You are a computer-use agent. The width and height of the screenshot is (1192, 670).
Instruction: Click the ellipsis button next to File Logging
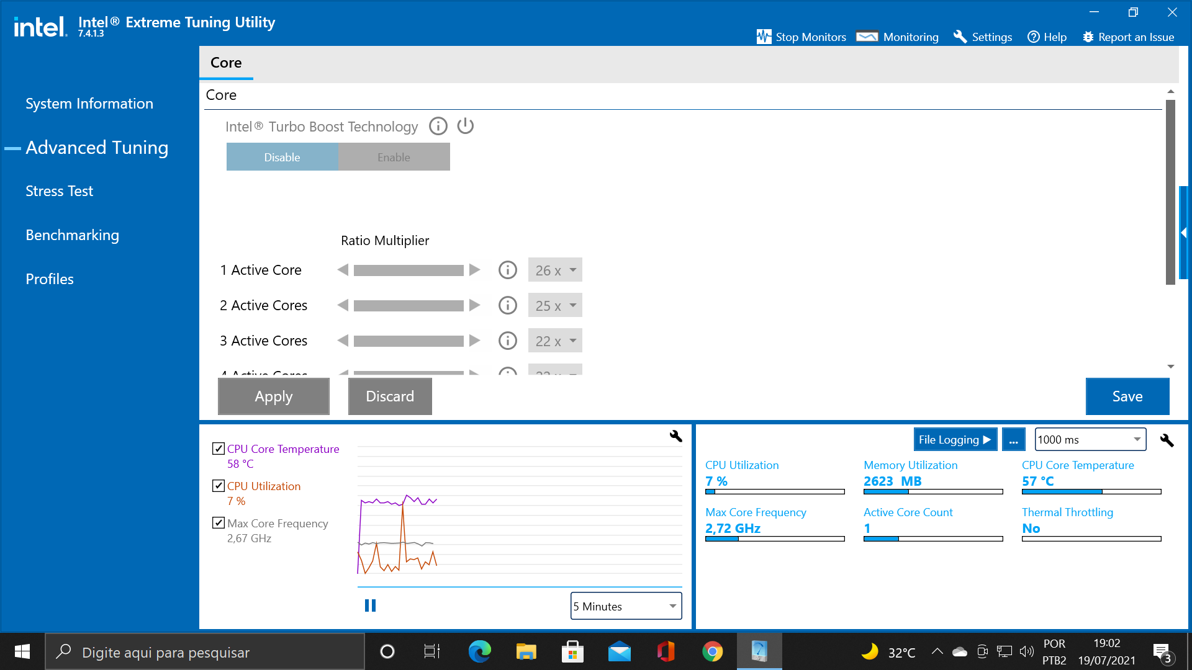(1013, 440)
